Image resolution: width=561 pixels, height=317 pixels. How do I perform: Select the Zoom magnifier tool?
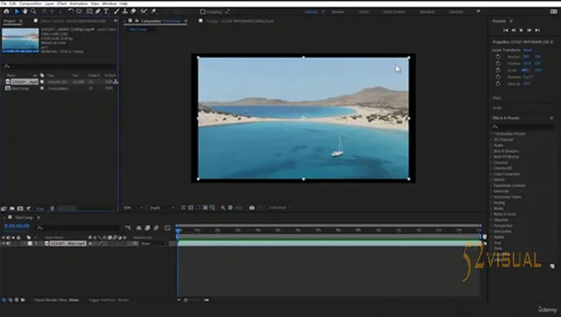click(x=34, y=11)
